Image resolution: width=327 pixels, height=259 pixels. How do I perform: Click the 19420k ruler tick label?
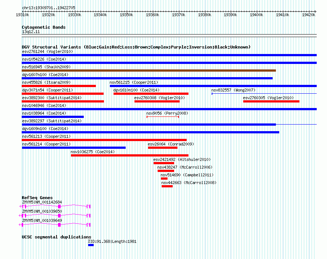(x=308, y=15)
